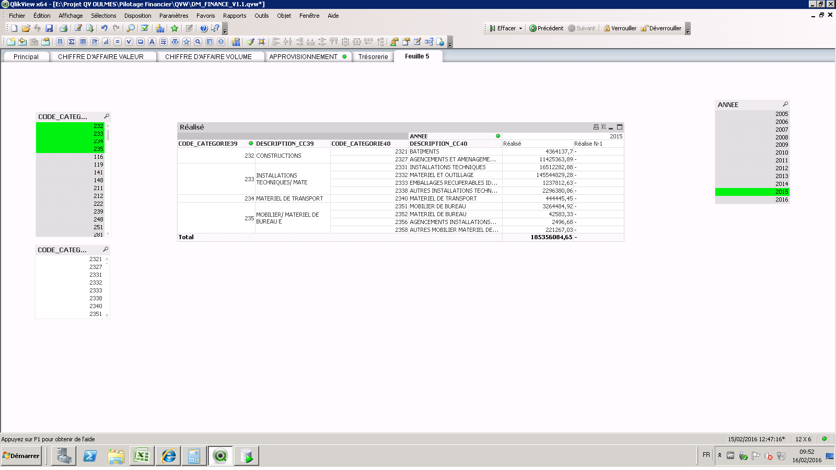The height and width of the screenshot is (470, 836).
Task: Click the Reload script icon
Action: [90, 28]
